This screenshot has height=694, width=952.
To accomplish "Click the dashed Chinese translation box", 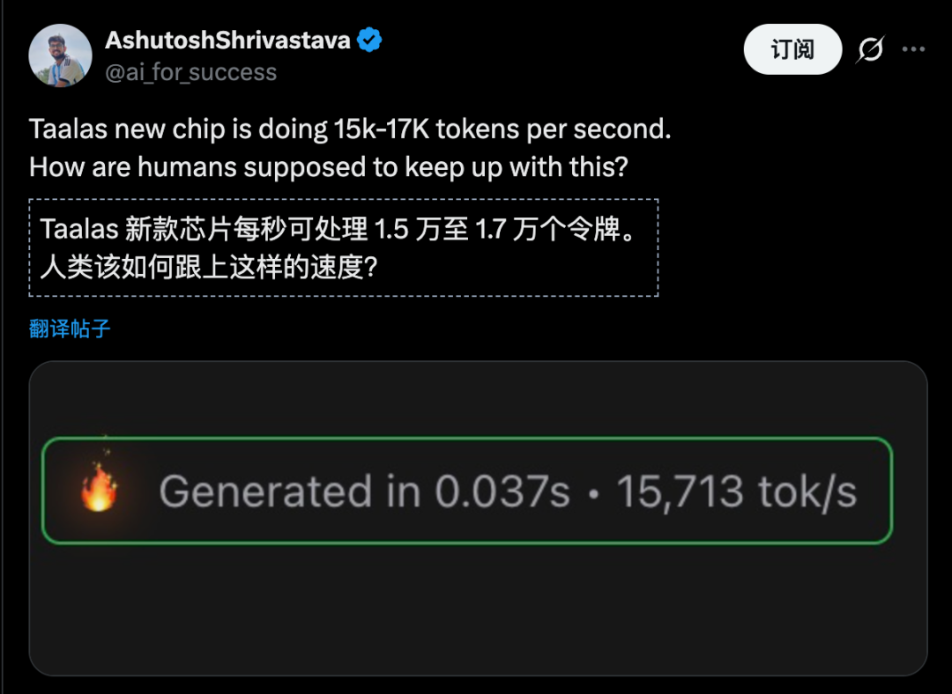I will click(344, 247).
